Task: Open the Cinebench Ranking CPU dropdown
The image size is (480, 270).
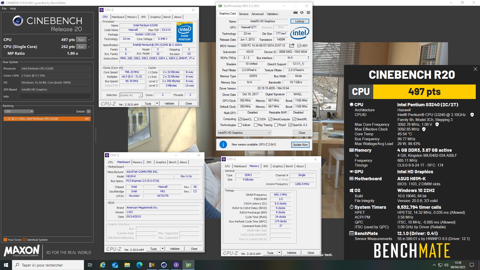Action: [x=19, y=111]
